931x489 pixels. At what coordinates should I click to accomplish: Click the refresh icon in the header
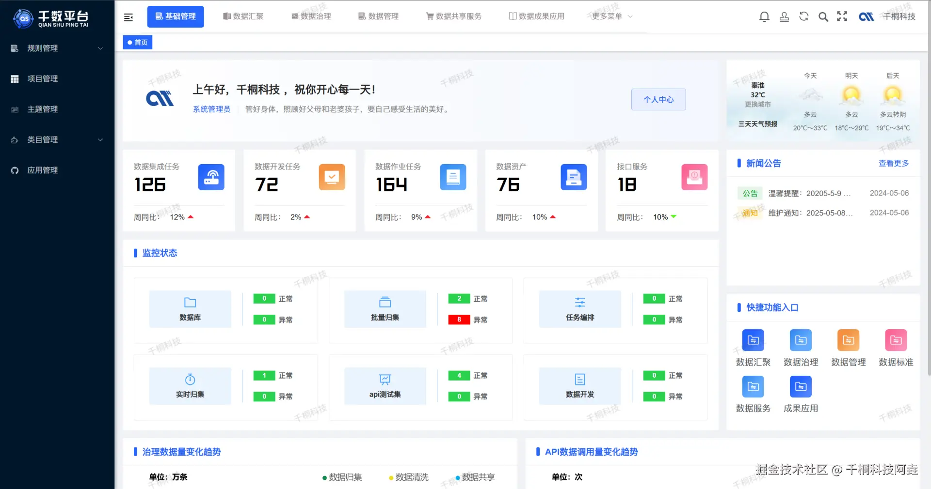pos(803,16)
